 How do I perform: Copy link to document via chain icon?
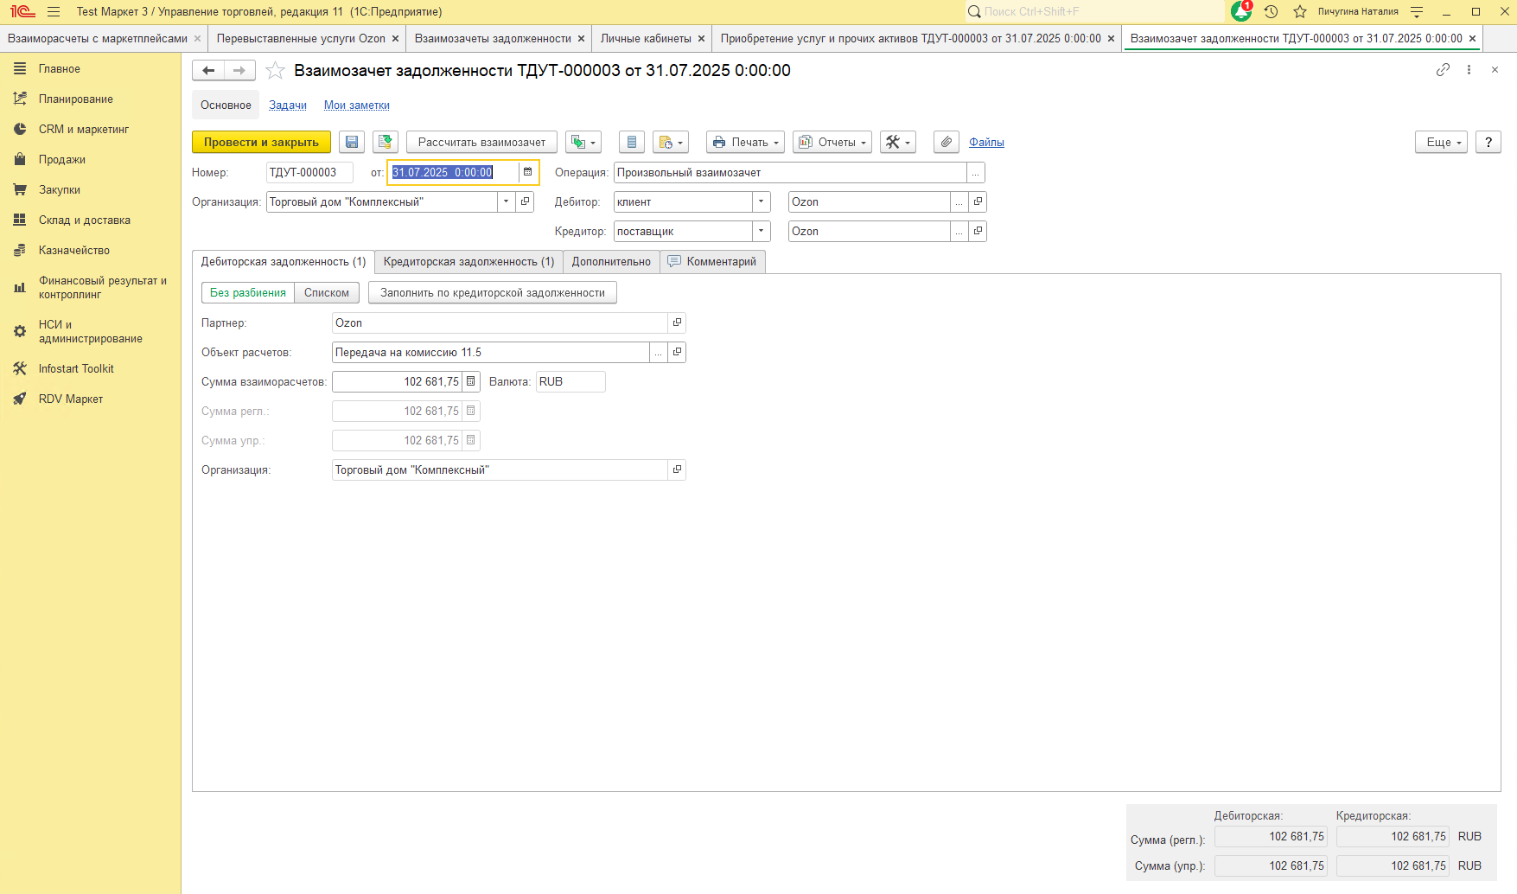coord(1443,70)
